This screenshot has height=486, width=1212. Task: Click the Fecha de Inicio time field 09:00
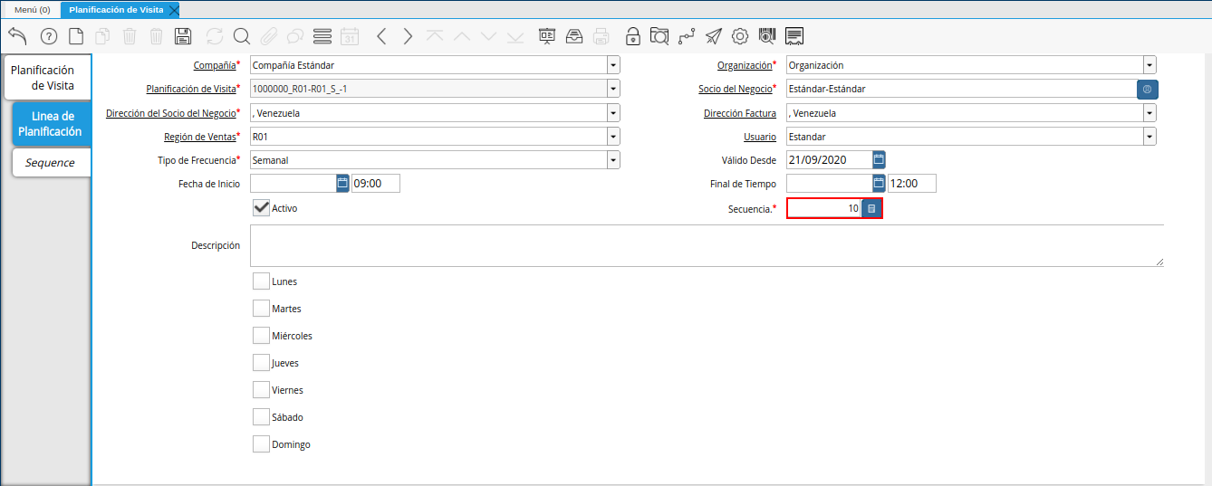pos(375,184)
